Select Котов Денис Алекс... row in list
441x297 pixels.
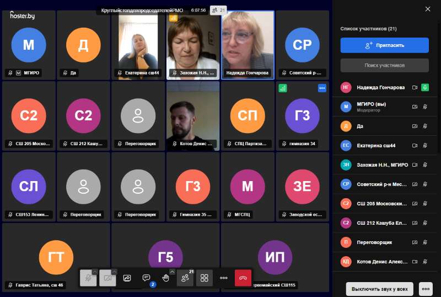pos(384,262)
